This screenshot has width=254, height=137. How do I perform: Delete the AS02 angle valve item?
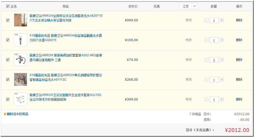point(239,60)
